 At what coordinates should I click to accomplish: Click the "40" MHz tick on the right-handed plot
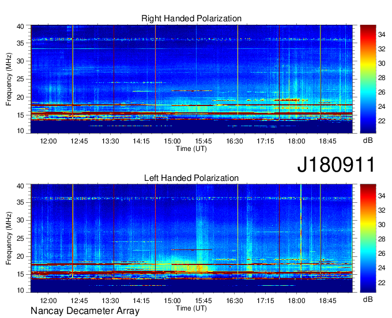pos(20,26)
